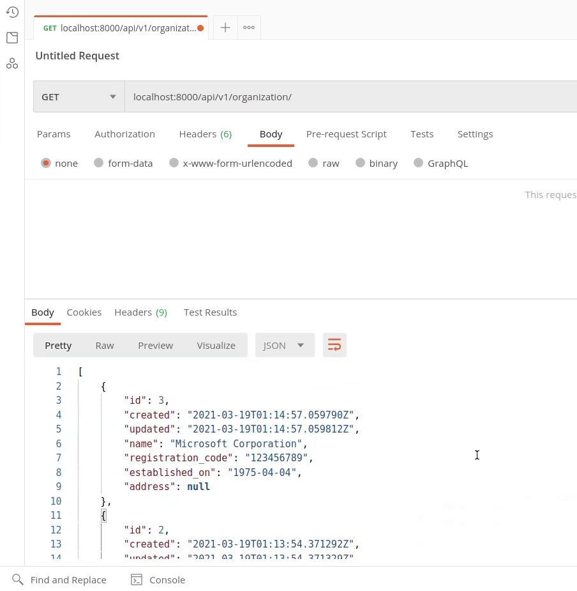Click the request URL input field
This screenshot has width=577, height=591.
click(351, 97)
